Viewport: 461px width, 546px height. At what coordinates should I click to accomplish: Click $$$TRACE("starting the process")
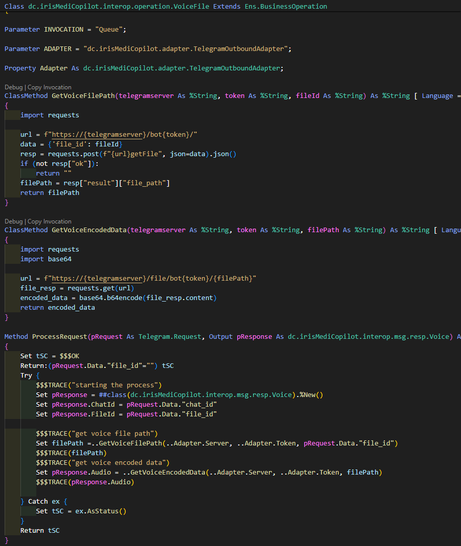pyautogui.click(x=99, y=385)
